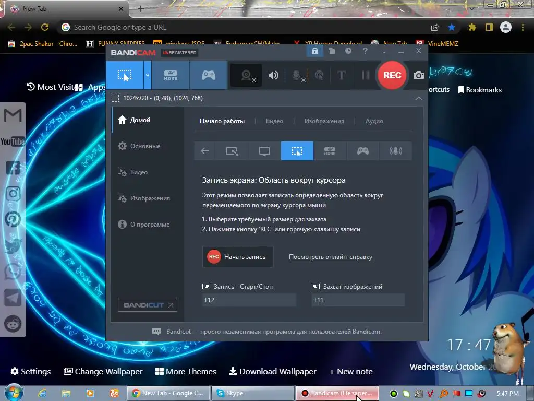534x401 pixels.
Task: Click the lock icon in Bandicam title bar
Action: click(314, 51)
